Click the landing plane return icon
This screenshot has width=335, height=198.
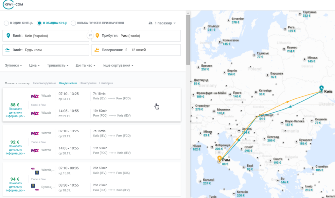(97, 50)
